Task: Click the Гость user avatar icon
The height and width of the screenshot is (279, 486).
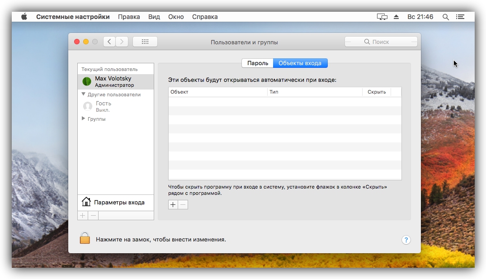Action: 88,106
